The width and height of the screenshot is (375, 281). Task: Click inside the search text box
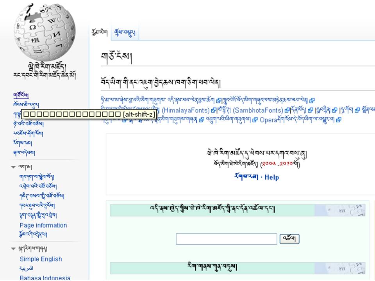pyautogui.click(x=226, y=238)
